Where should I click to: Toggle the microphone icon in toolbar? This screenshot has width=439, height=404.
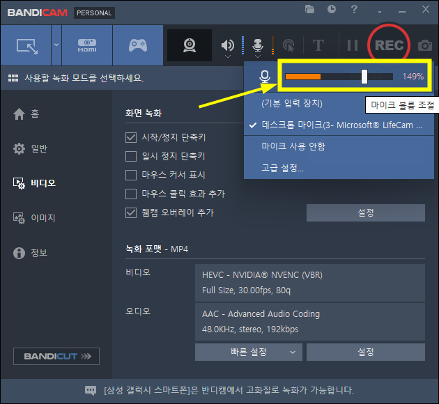click(x=258, y=45)
